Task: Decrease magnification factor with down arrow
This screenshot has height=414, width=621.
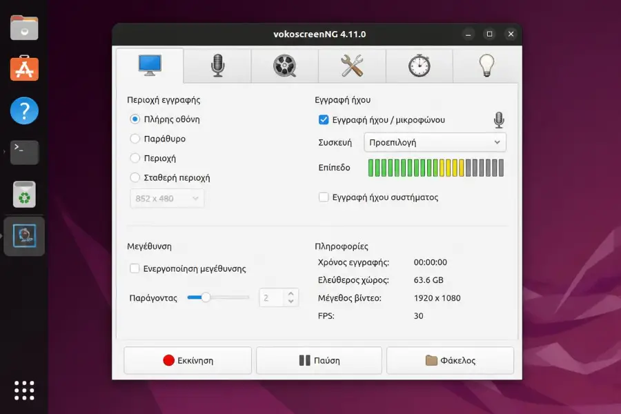Action: click(291, 302)
